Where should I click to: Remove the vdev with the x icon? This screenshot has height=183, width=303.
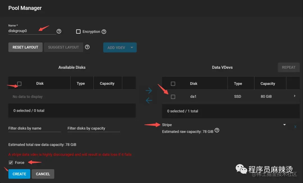click(x=295, y=127)
